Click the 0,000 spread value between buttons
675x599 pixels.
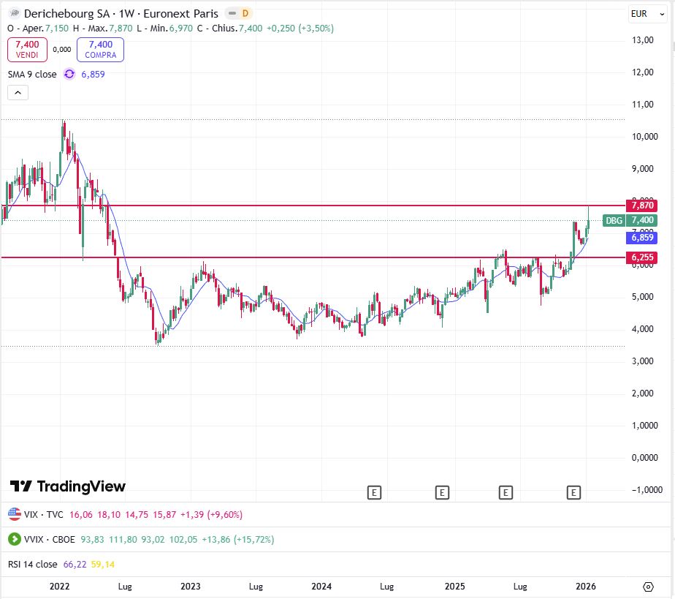click(62, 50)
